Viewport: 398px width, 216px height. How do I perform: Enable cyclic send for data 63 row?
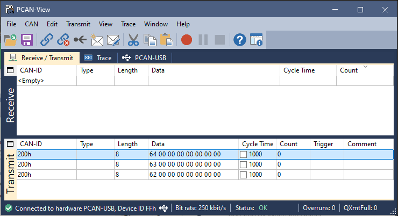(243, 164)
